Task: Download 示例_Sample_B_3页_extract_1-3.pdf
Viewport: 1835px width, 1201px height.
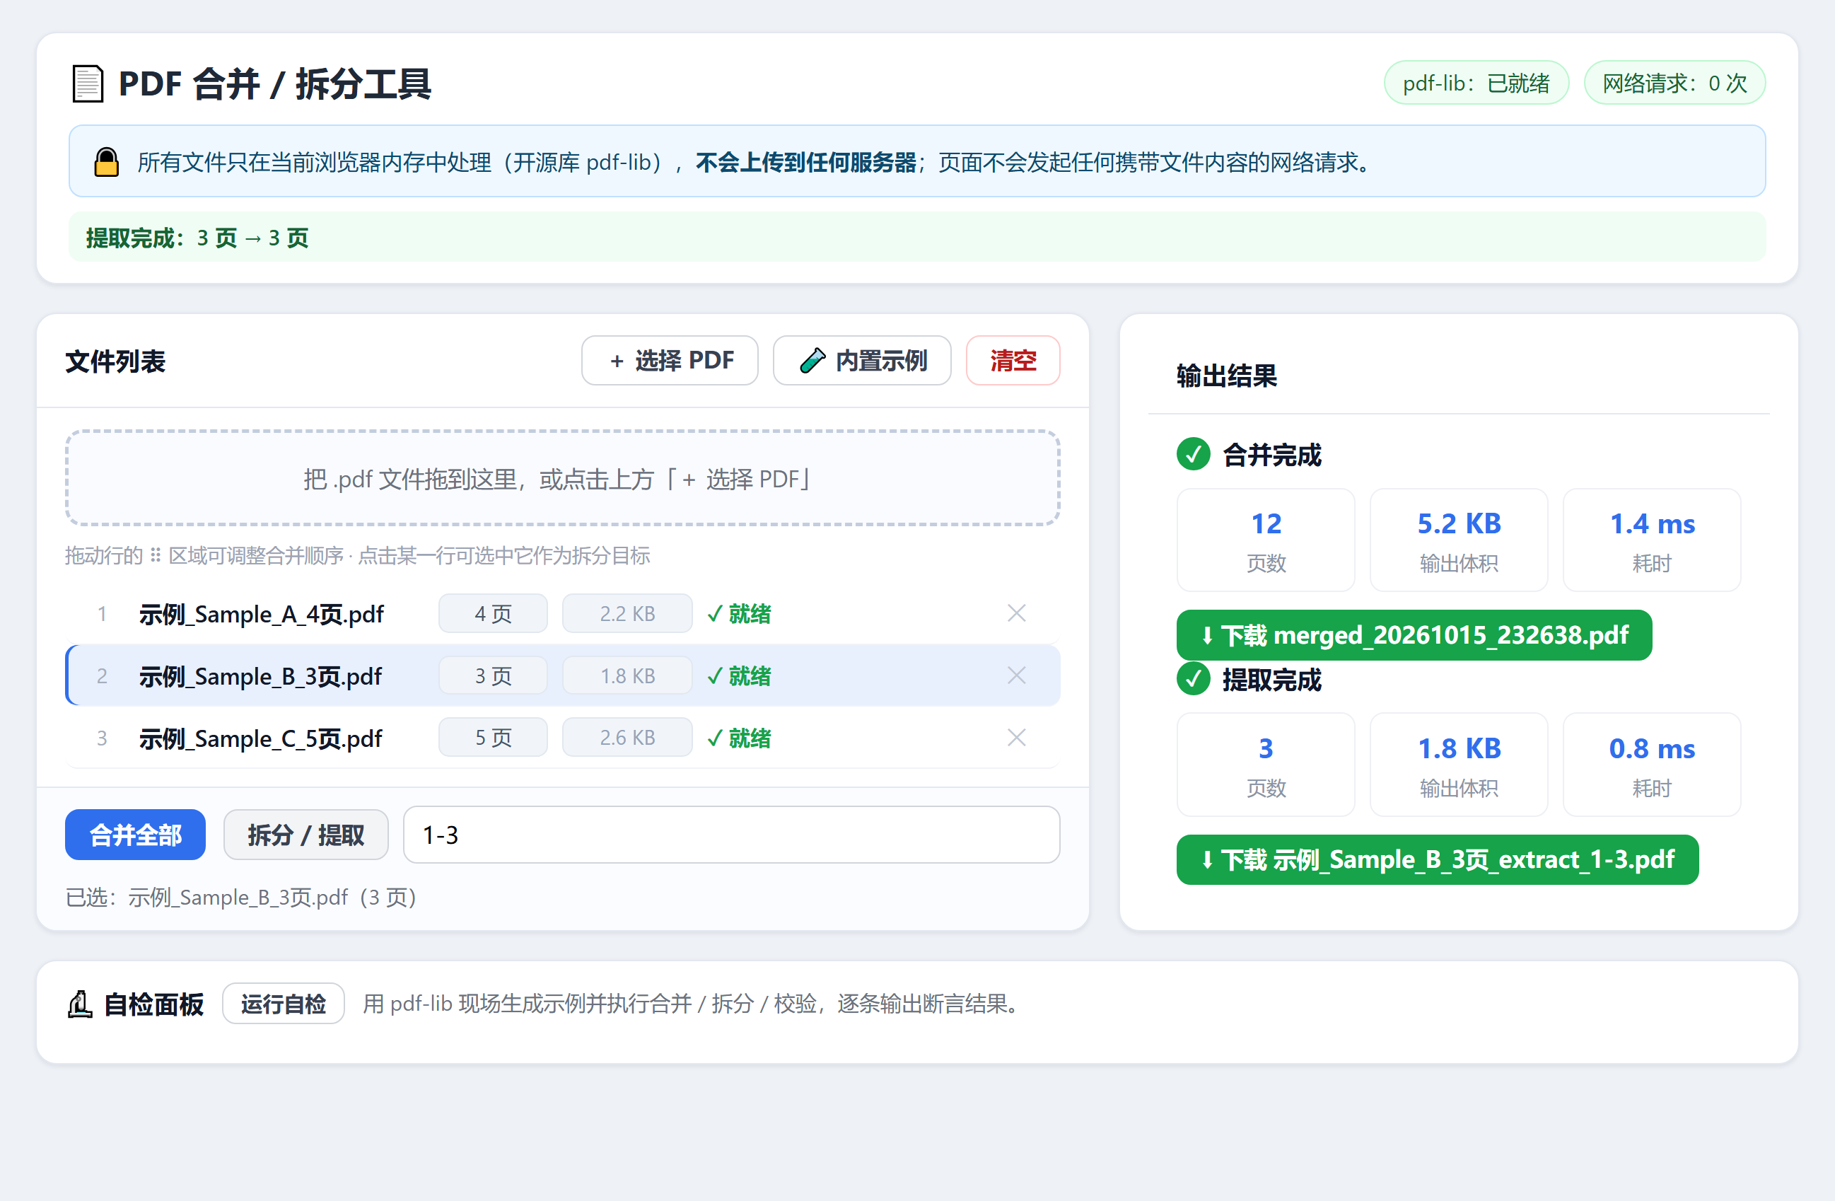Action: point(1437,859)
